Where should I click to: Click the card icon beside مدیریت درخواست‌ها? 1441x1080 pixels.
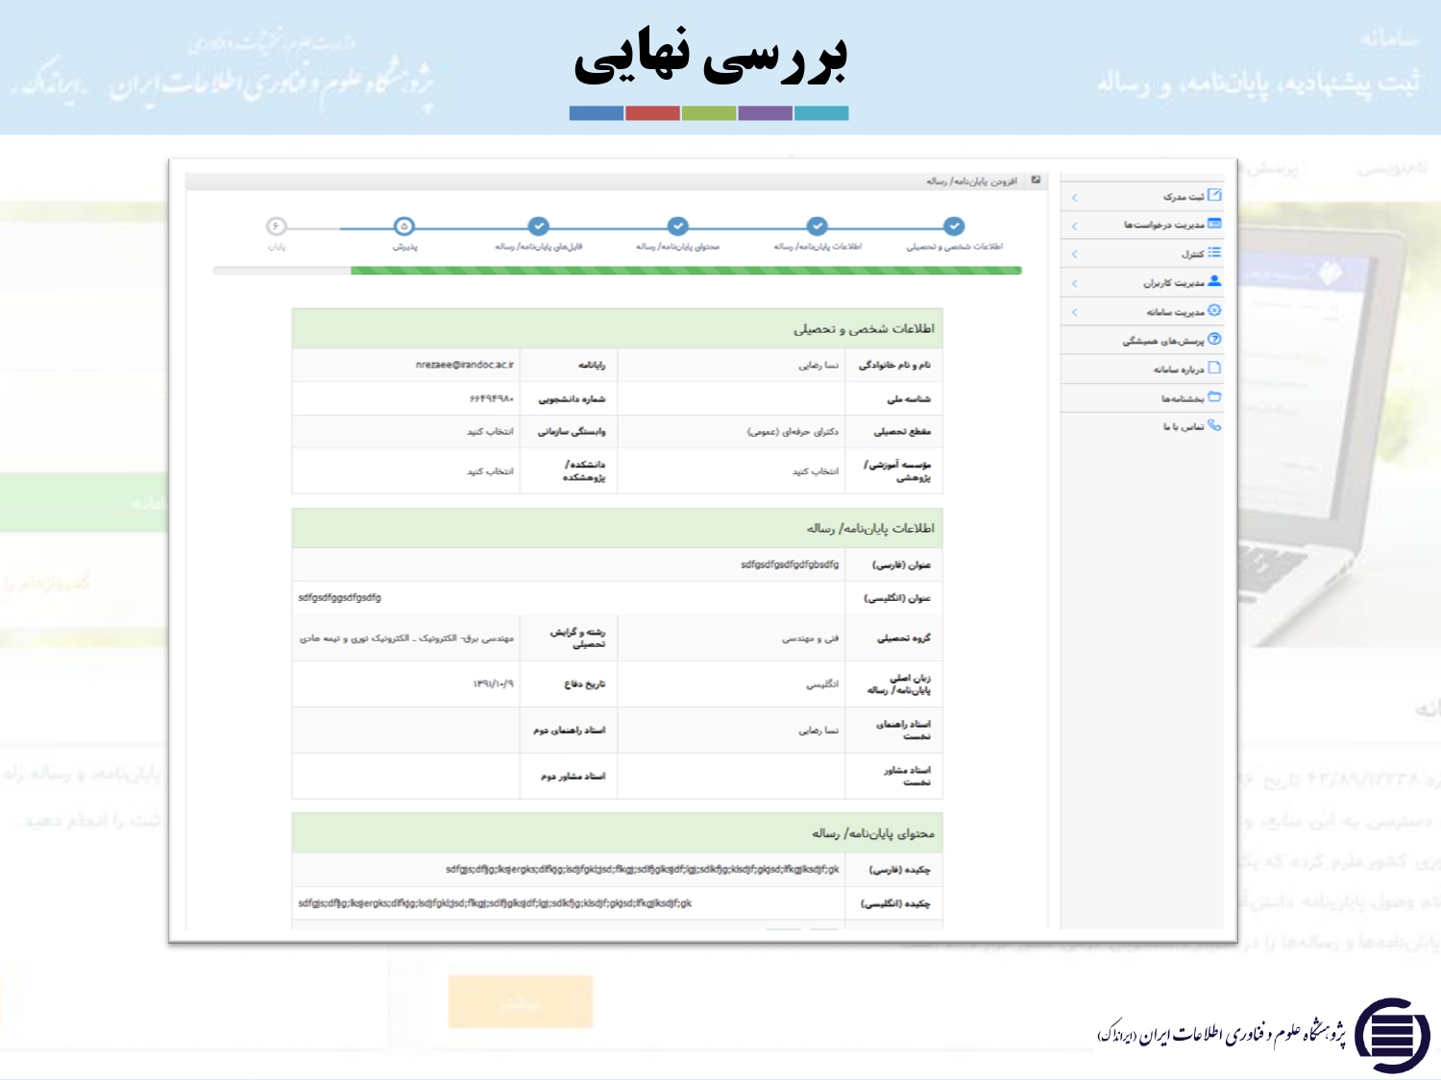pos(1214,224)
